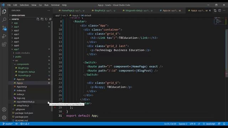Switch to the BlogPost.js tab
Image resolution: width=228 pixels, height=128 pixels.
point(104,10)
